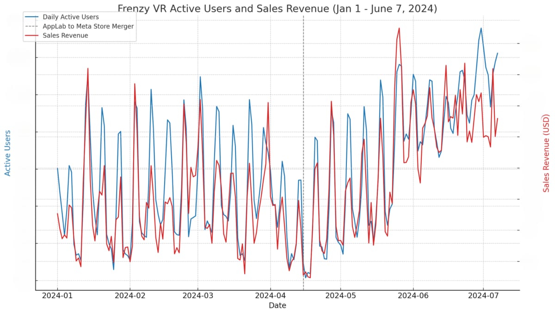Click the red line sample in legend
Screen dimensions: 555x312
[x=32, y=36]
